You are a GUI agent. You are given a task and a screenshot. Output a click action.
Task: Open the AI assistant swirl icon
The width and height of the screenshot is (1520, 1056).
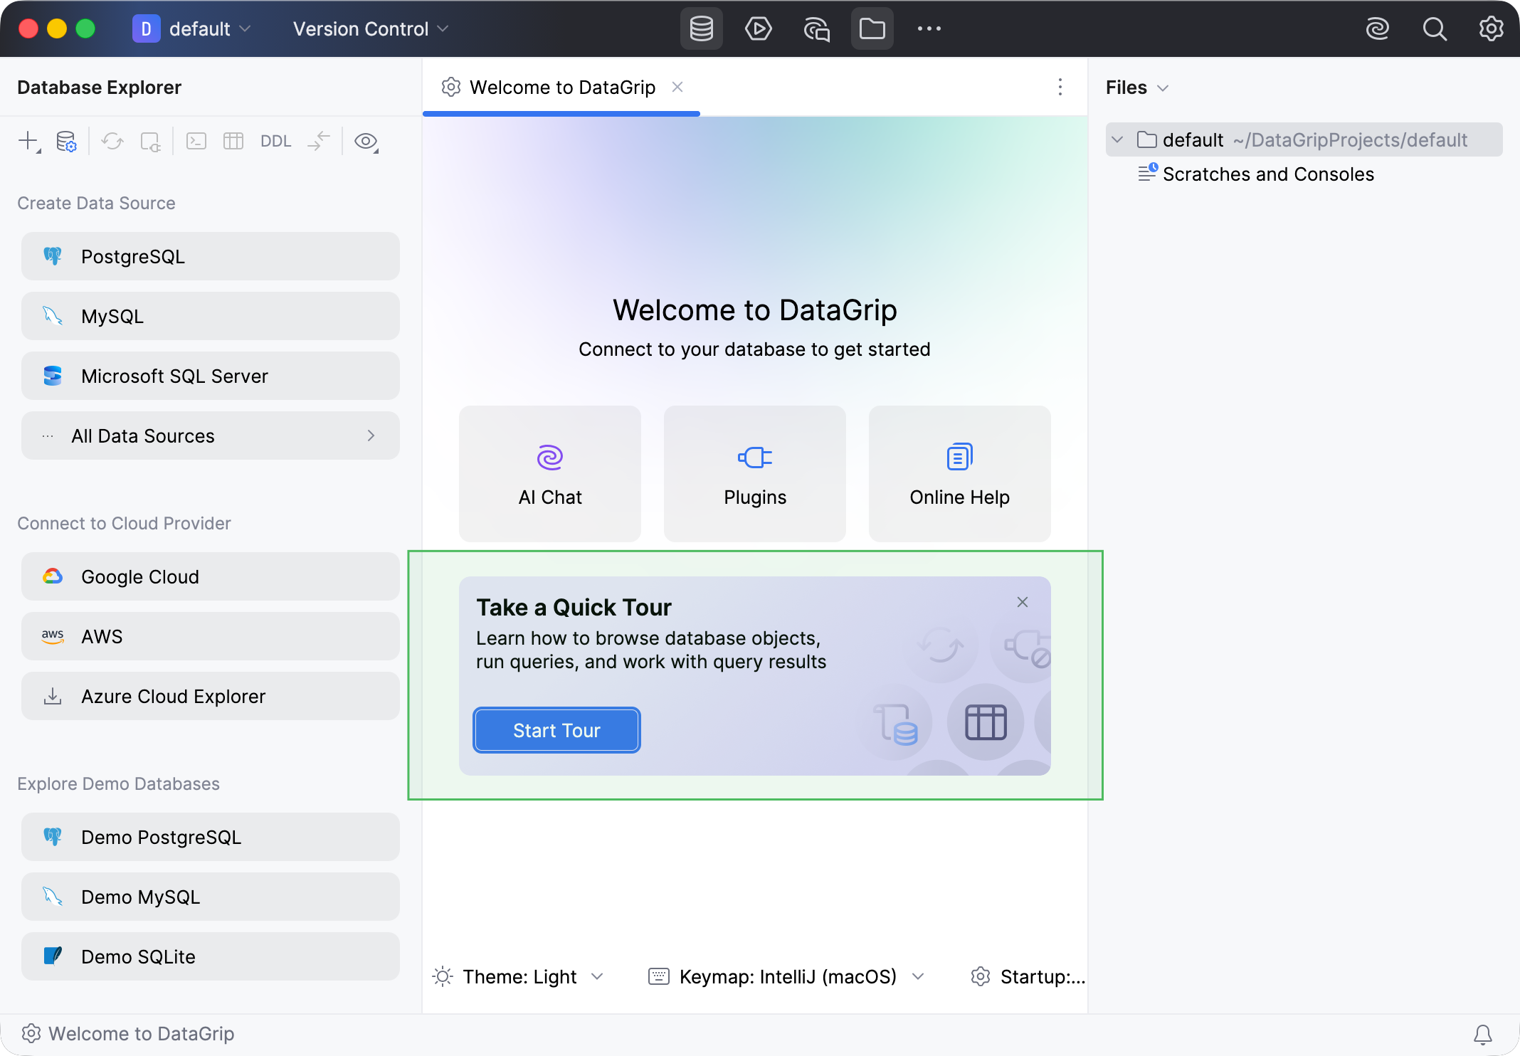coord(1378,29)
